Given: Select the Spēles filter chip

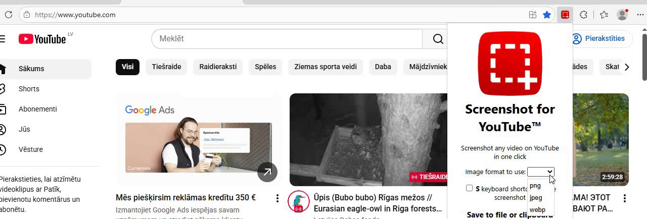Looking at the screenshot, I should (265, 67).
